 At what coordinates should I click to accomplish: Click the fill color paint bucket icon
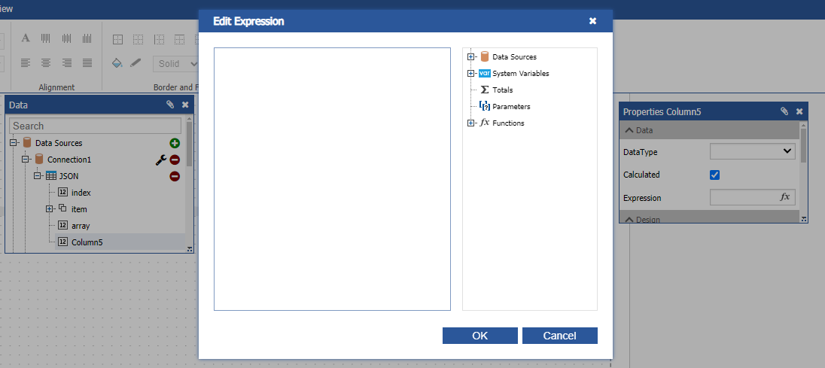(x=117, y=63)
